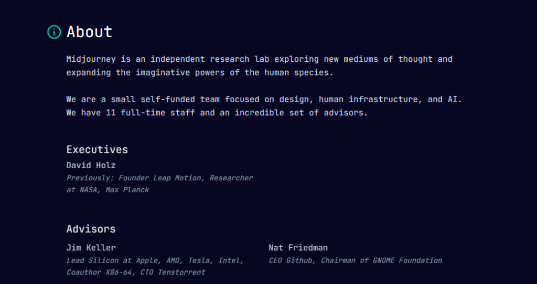Click the Jim Keller name
Viewport: 537px width, 284px height.
pyautogui.click(x=91, y=247)
